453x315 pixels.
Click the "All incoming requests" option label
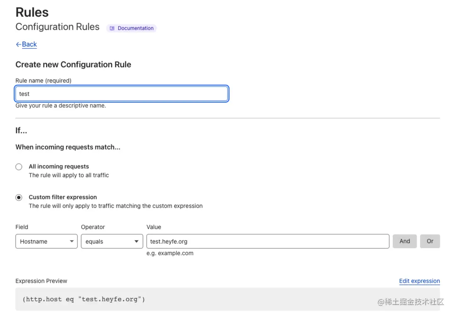pos(58,166)
